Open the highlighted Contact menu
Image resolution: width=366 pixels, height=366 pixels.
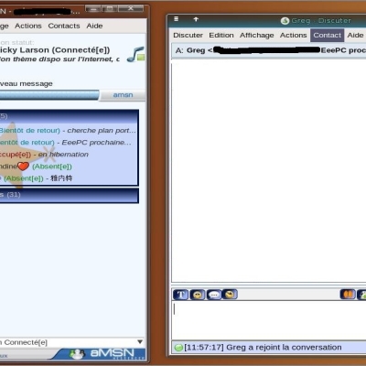coord(328,36)
